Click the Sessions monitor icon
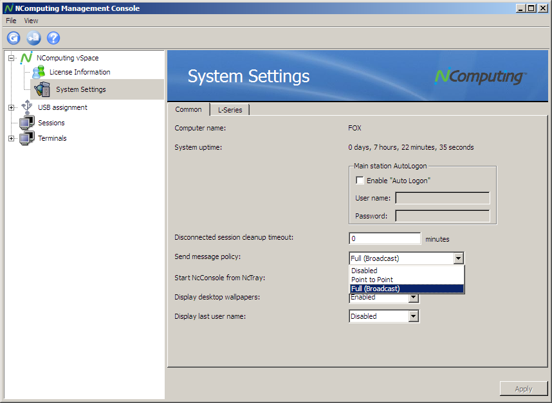This screenshot has width=552, height=403. click(x=27, y=123)
